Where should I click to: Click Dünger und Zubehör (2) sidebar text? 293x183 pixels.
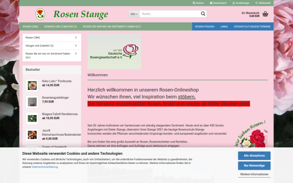click(x=40, y=45)
